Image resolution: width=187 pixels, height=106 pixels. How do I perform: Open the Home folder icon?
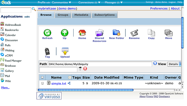(x=82, y=33)
